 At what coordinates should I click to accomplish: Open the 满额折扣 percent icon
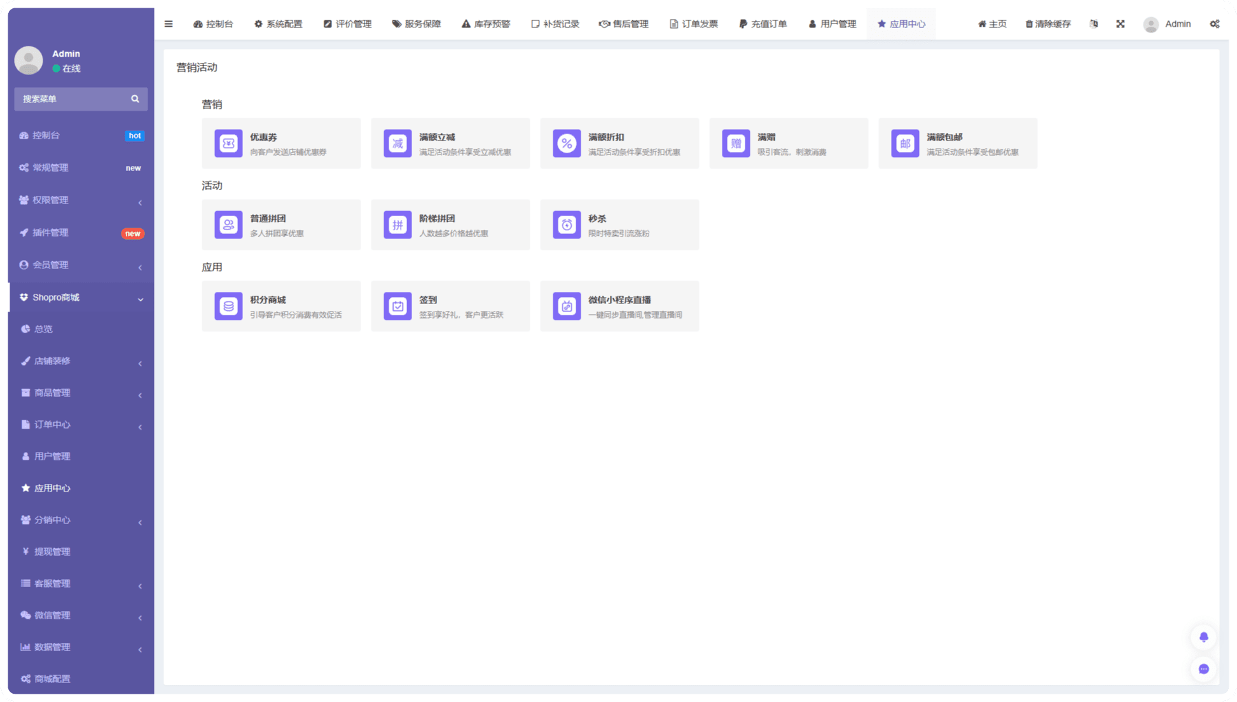pos(567,143)
